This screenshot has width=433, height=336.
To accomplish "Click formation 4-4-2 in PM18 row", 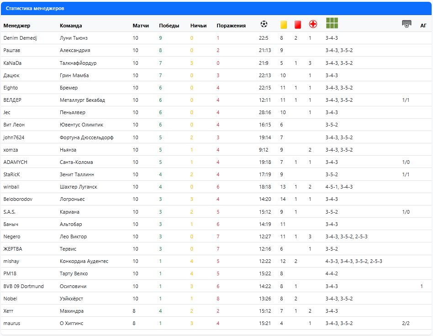I will point(332,273).
